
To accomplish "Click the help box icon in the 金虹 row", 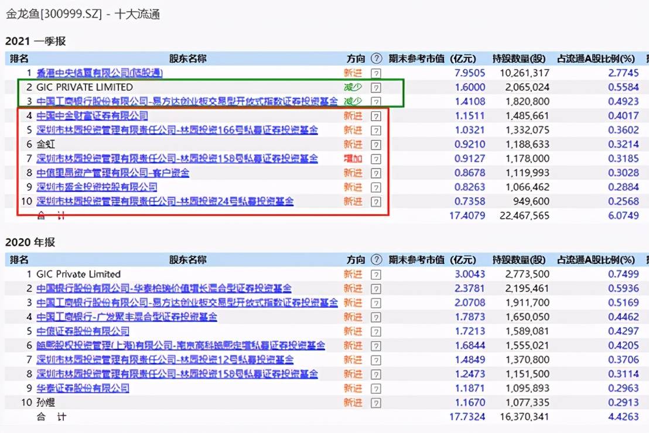I will [x=376, y=145].
